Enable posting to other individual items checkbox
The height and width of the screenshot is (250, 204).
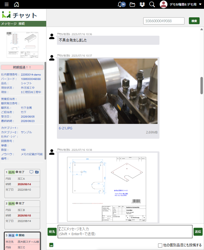160,245
